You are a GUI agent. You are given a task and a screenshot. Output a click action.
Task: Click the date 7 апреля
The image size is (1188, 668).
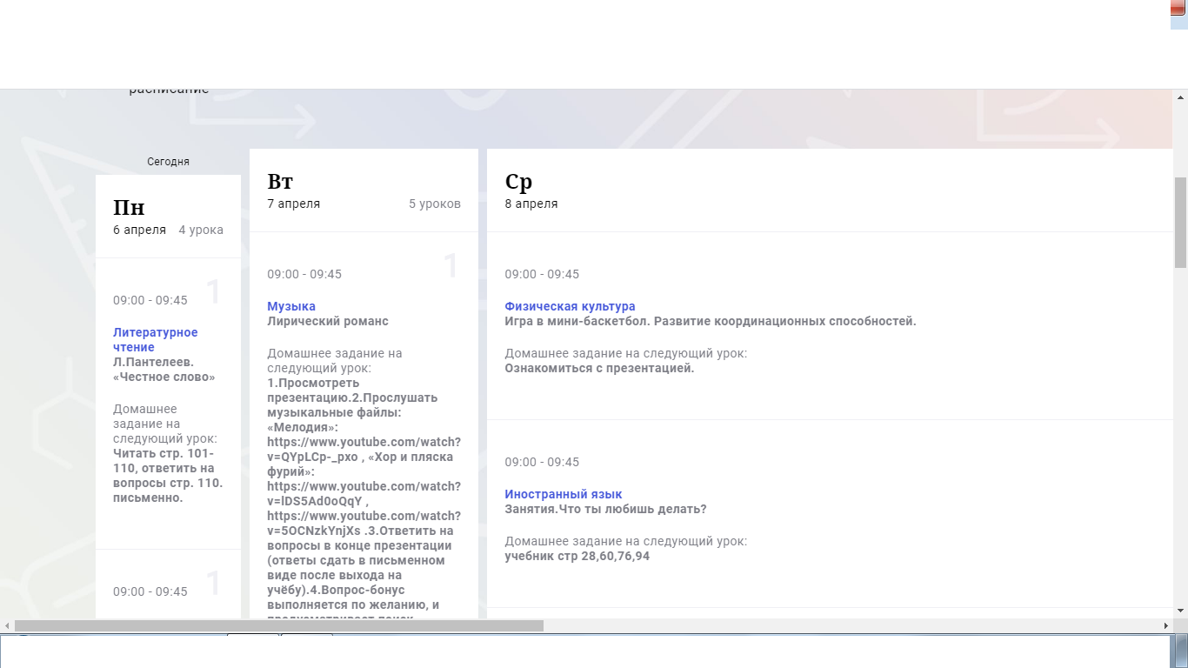point(293,204)
